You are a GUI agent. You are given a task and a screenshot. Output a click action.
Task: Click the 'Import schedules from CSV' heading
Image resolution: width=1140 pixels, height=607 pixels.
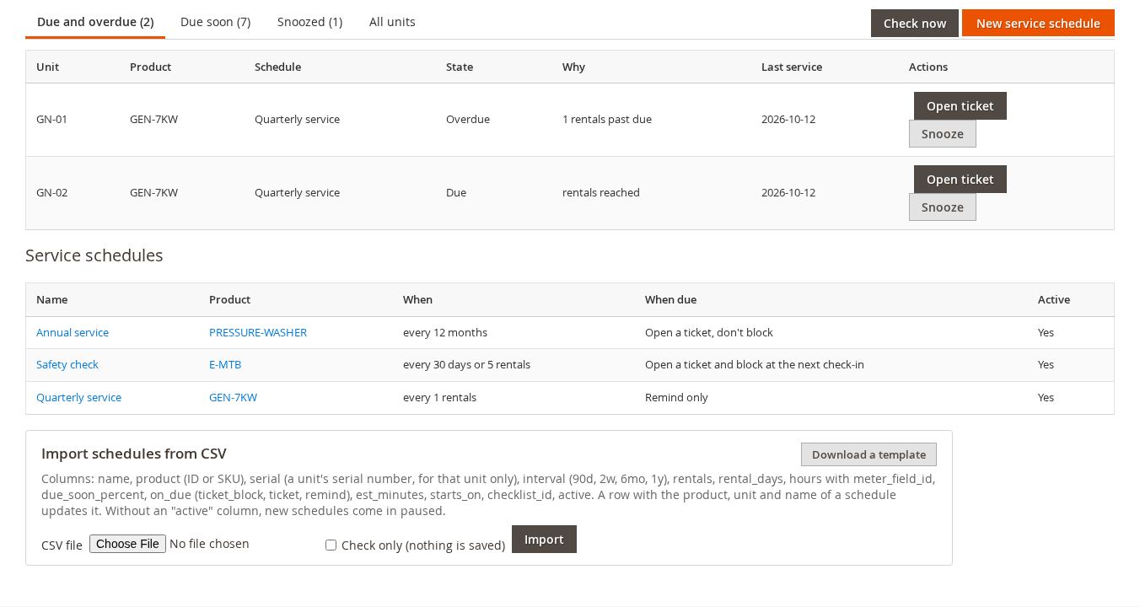coord(134,454)
